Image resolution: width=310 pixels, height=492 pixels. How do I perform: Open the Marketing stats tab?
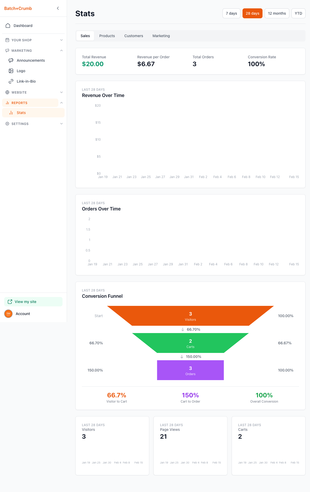[x=161, y=36]
